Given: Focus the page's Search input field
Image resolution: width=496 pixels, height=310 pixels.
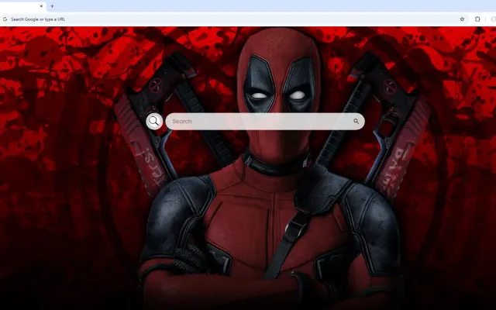Looking at the screenshot, I should [265, 121].
